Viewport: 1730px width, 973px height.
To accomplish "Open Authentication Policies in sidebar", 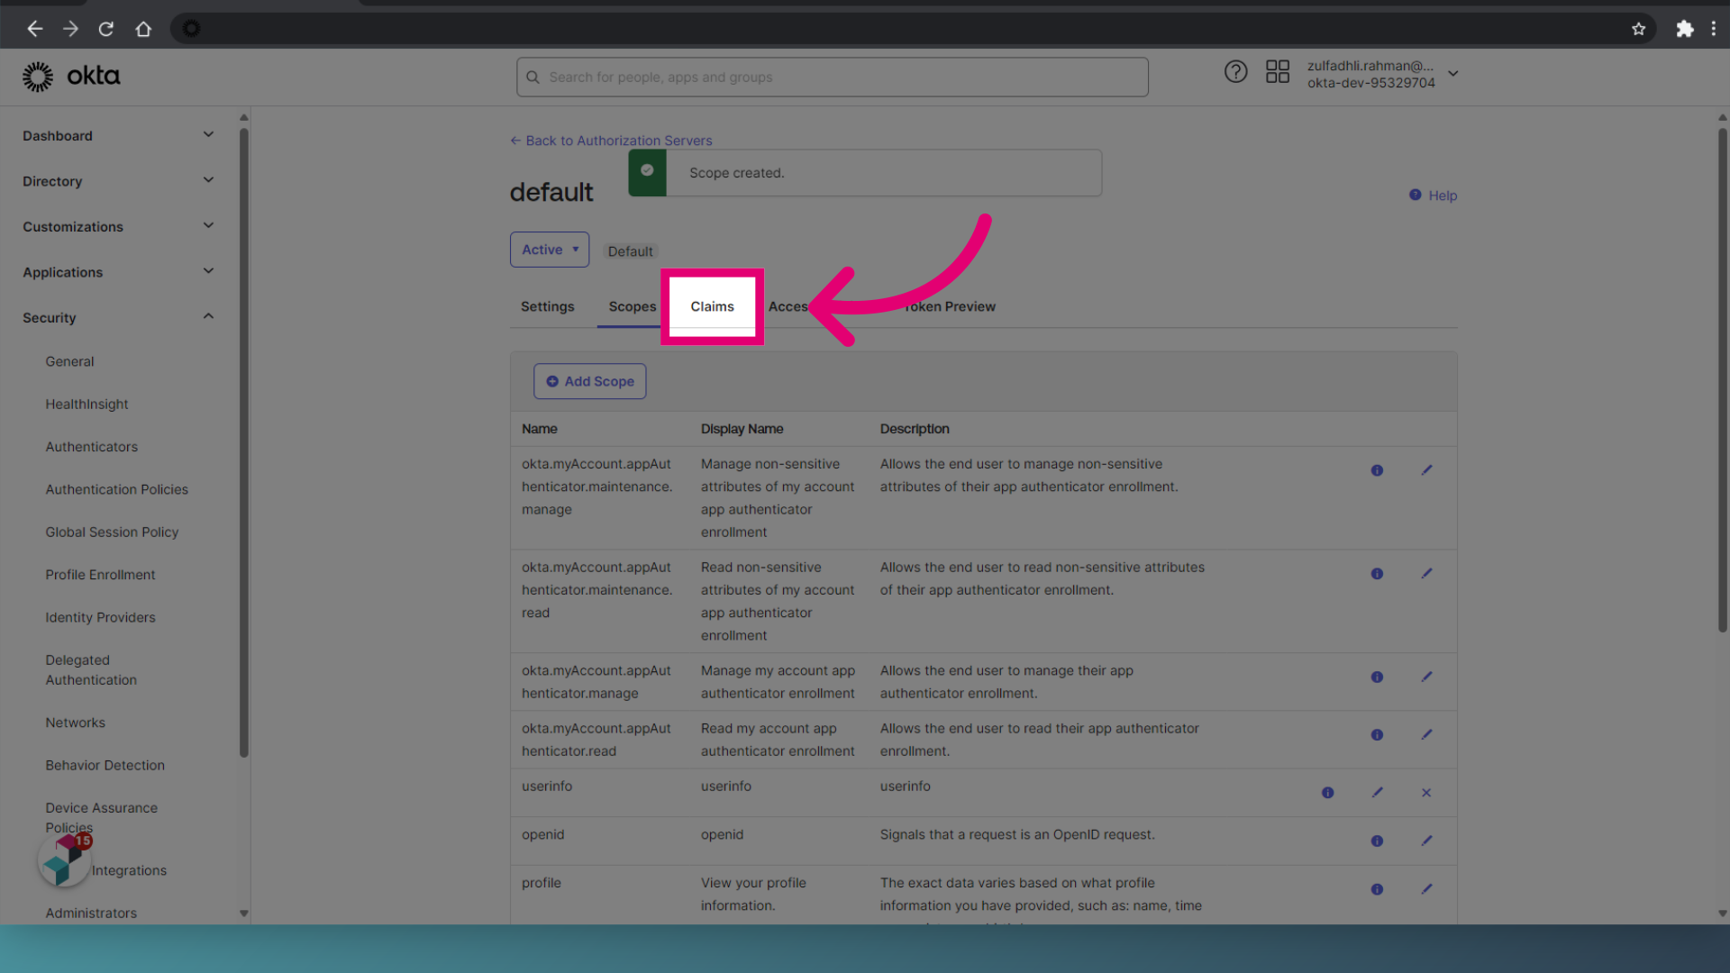I will [x=117, y=489].
